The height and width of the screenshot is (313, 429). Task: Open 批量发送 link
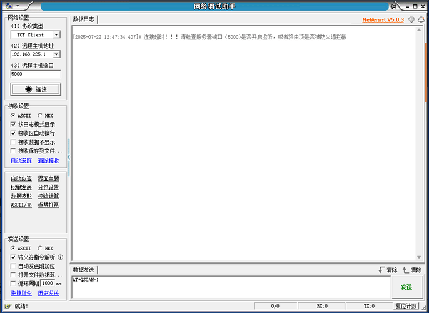(21, 187)
